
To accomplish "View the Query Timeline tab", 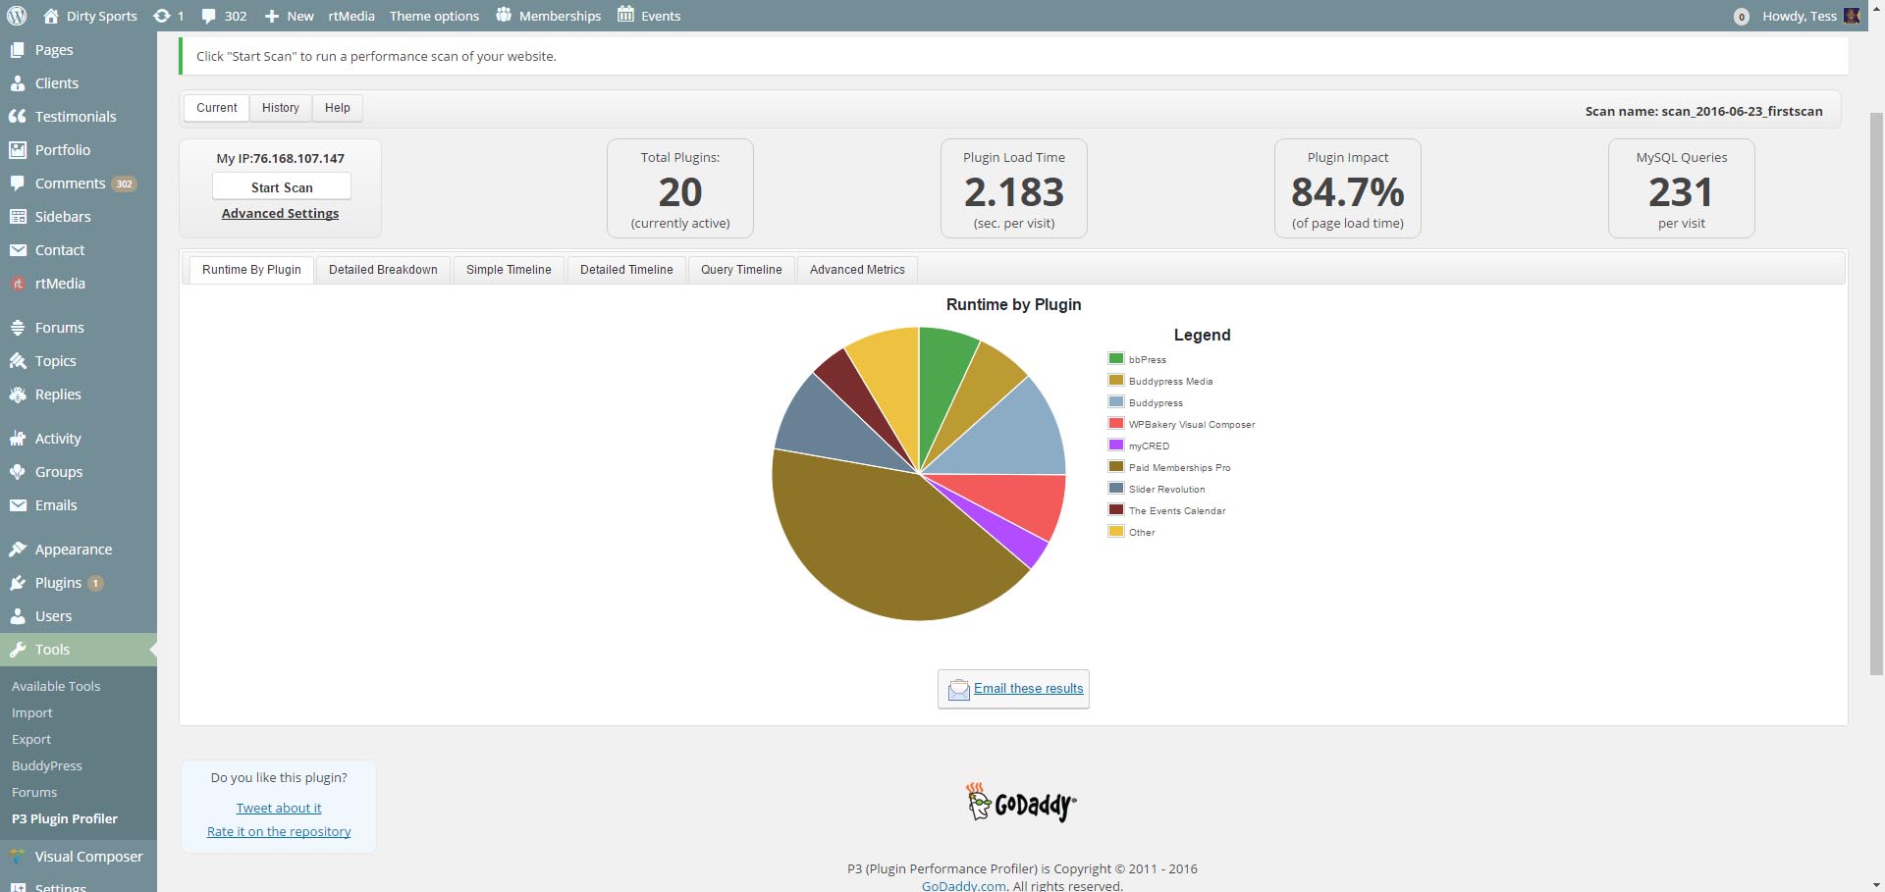I will tap(741, 270).
